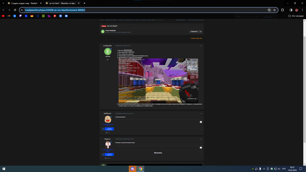Click the browser forward arrow

point(9,10)
